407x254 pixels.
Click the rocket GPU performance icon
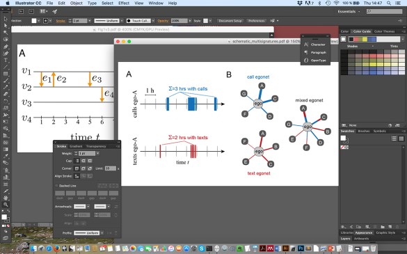coord(55,11)
